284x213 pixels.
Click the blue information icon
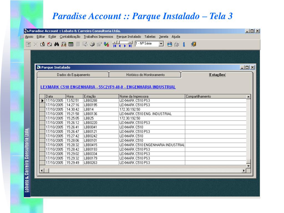tap(184, 44)
